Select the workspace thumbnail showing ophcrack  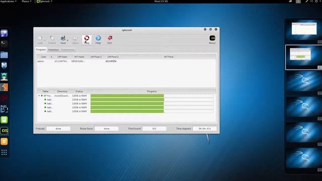(x=303, y=57)
